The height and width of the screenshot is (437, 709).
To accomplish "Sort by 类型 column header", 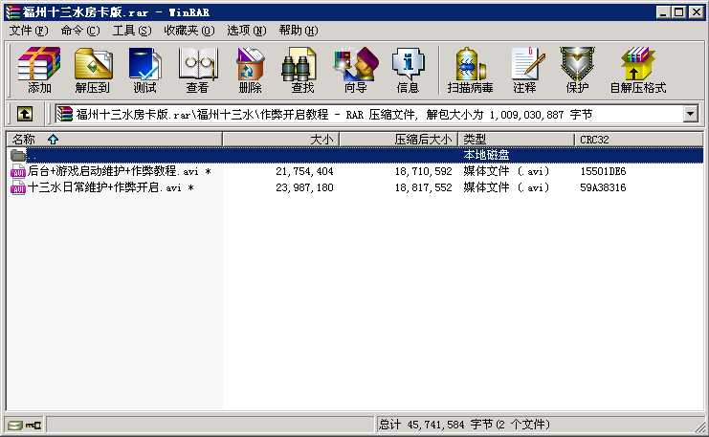I will pyautogui.click(x=517, y=140).
